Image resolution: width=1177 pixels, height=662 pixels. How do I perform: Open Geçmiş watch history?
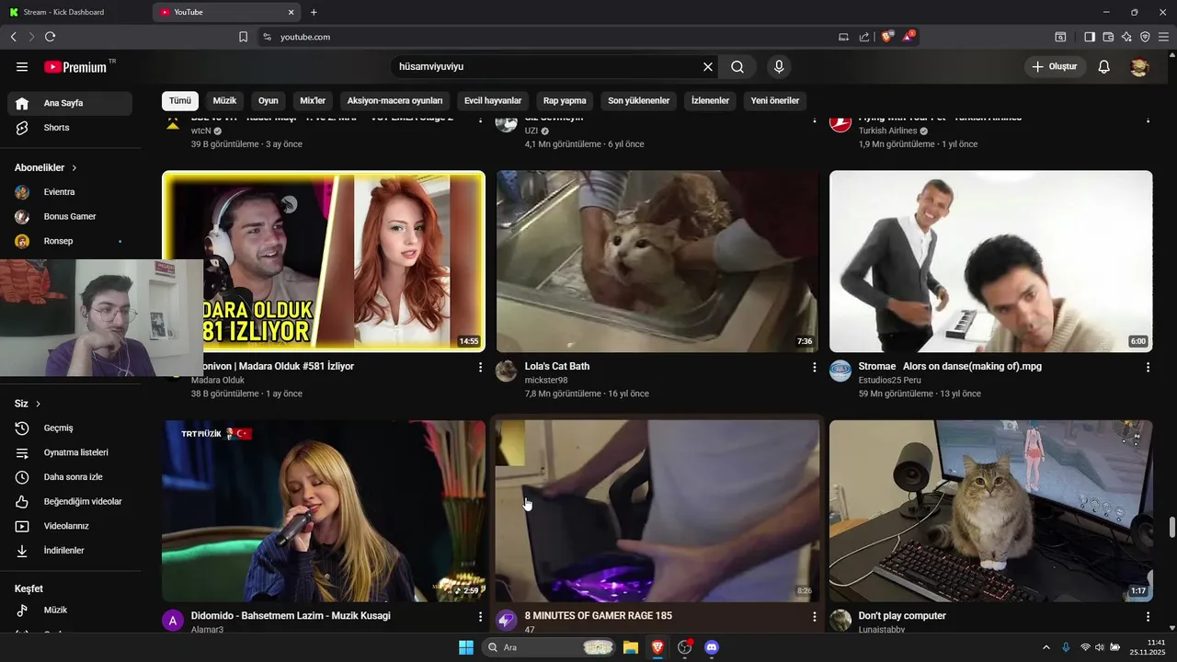(70, 428)
